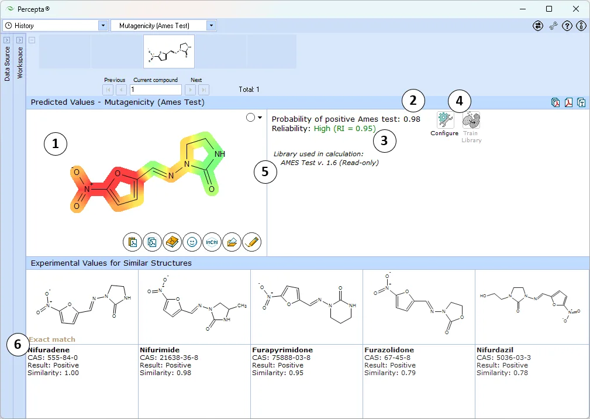Open the History dropdown arrow
Viewport: 590px width, 419px height.
[x=103, y=26]
